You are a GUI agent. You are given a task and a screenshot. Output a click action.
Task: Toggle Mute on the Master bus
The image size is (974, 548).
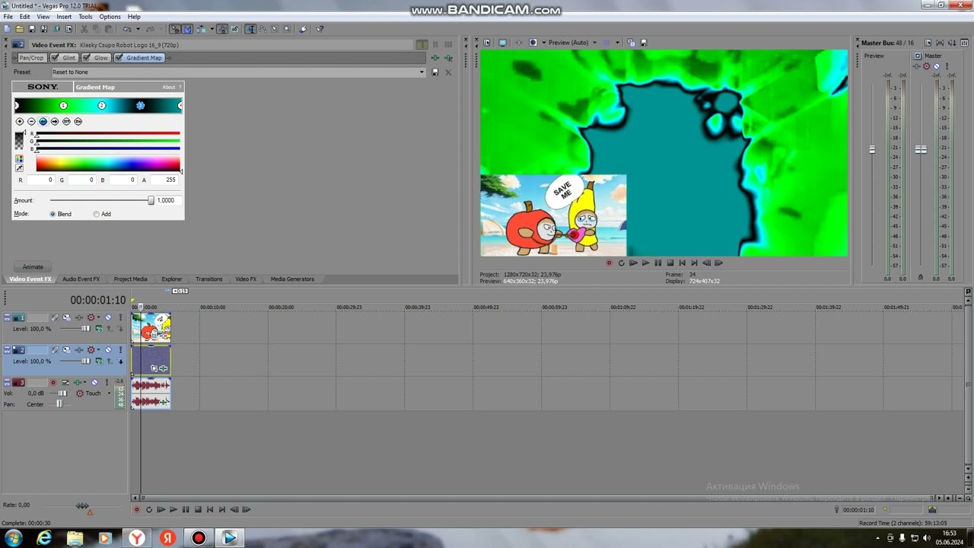tap(937, 66)
